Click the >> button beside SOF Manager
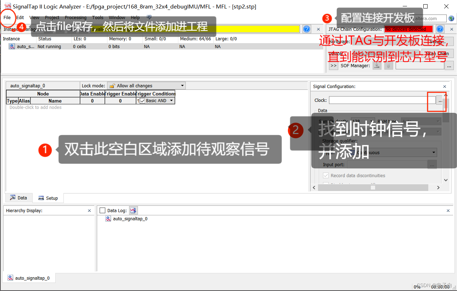 point(333,65)
